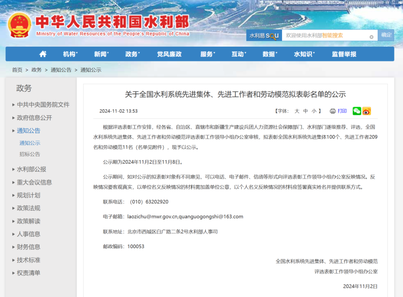Click the article title heading
Screen dimensions: 403x297
tap(235, 94)
